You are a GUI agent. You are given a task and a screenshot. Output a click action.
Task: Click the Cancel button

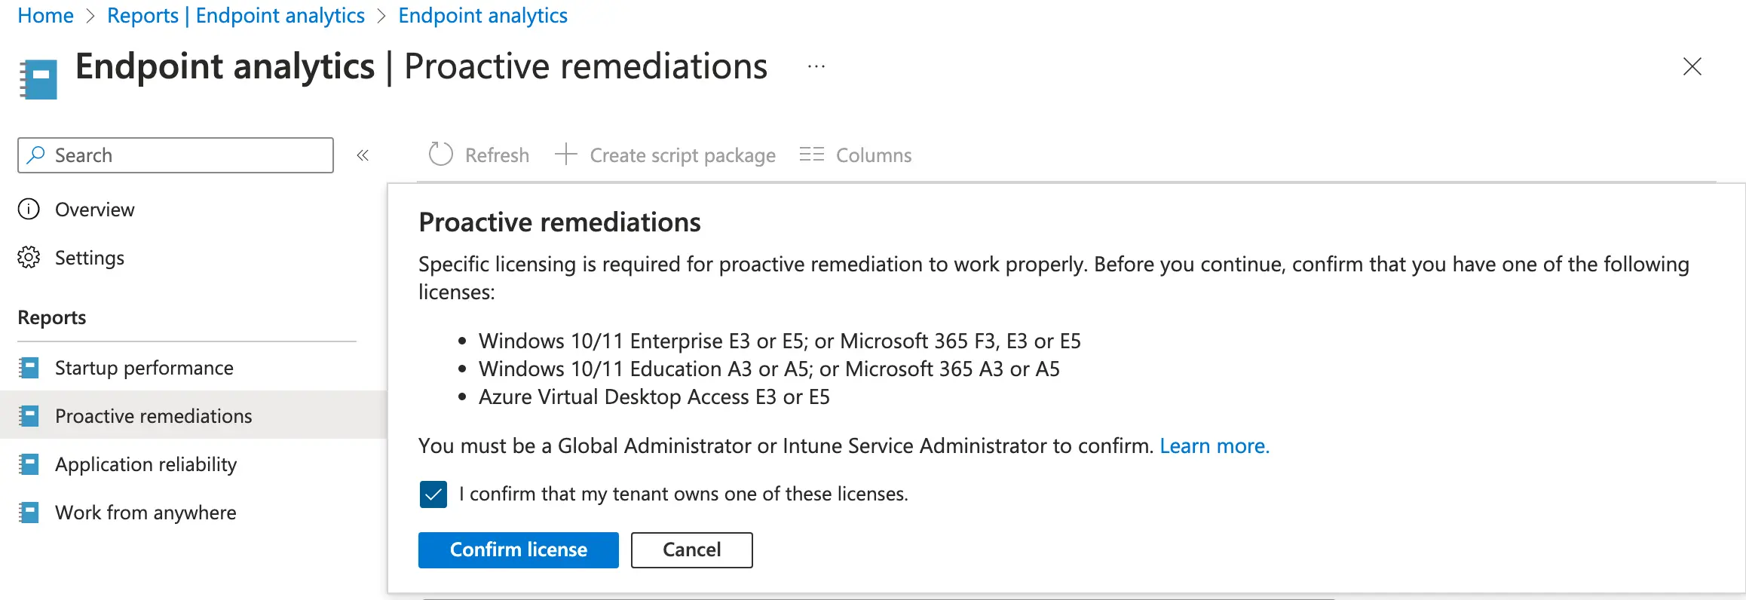[x=691, y=549]
